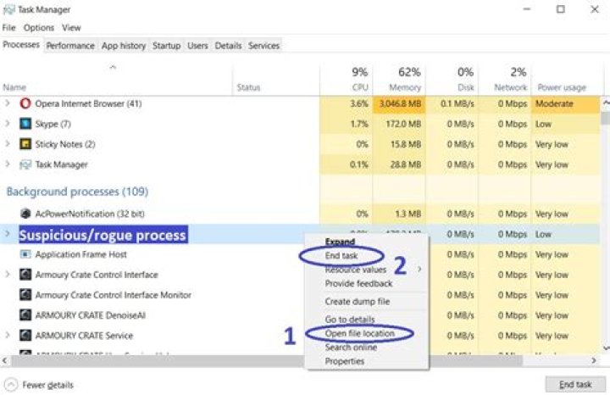Select the Sticky Notes icon
The width and height of the screenshot is (610, 395).
click(x=25, y=144)
